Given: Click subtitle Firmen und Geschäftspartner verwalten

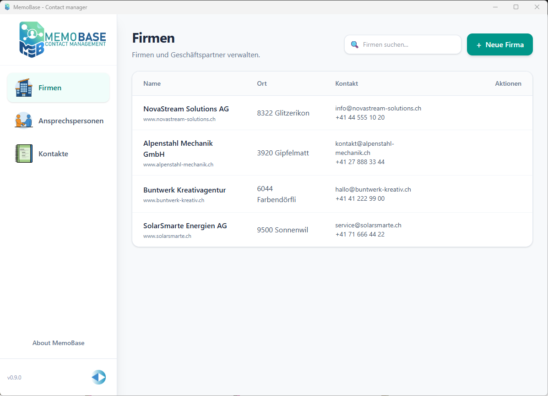Looking at the screenshot, I should (196, 55).
